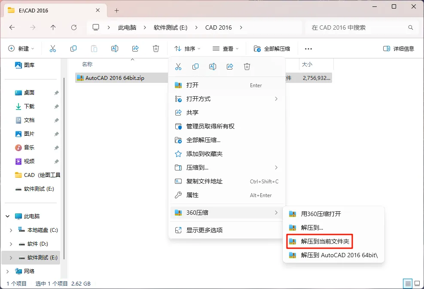424x289 pixels.
Task: Expand the 网络 tree node
Action: (8, 271)
